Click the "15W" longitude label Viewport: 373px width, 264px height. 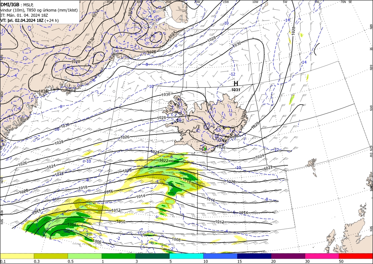[x=226, y=2]
